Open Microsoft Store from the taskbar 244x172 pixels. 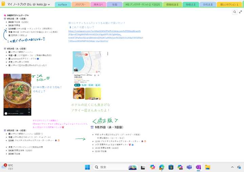point(171,167)
